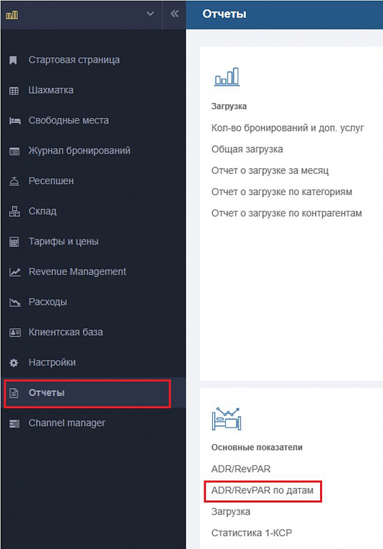The height and width of the screenshot is (549, 383).
Task: Open Склад using its boxes icon
Action: [14, 212]
